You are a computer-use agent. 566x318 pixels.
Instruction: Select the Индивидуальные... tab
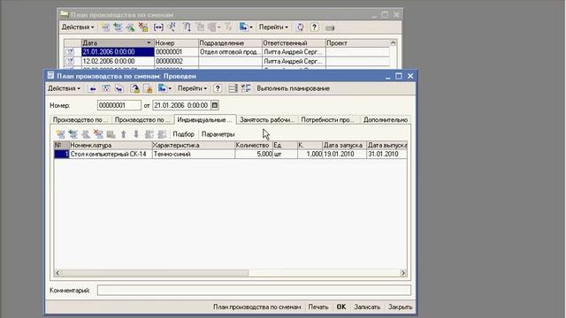click(204, 120)
